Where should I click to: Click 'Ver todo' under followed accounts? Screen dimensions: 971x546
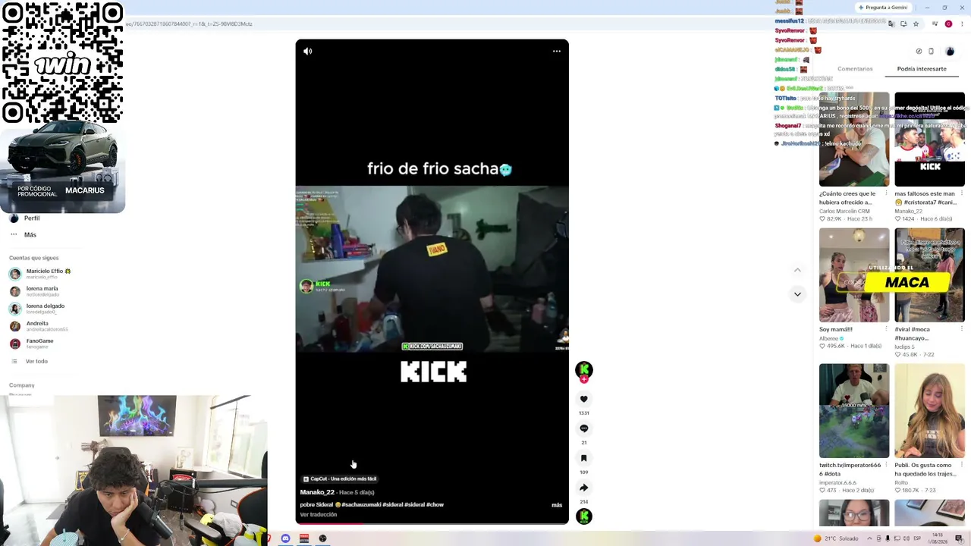click(36, 362)
